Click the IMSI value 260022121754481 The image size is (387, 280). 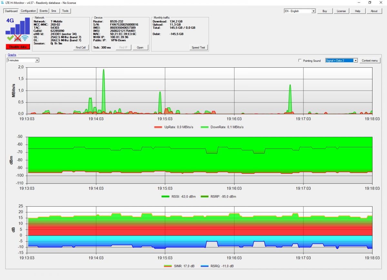pyautogui.click(x=123, y=31)
